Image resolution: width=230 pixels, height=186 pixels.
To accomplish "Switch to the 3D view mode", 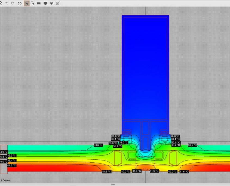I will pyautogui.click(x=19, y=3).
